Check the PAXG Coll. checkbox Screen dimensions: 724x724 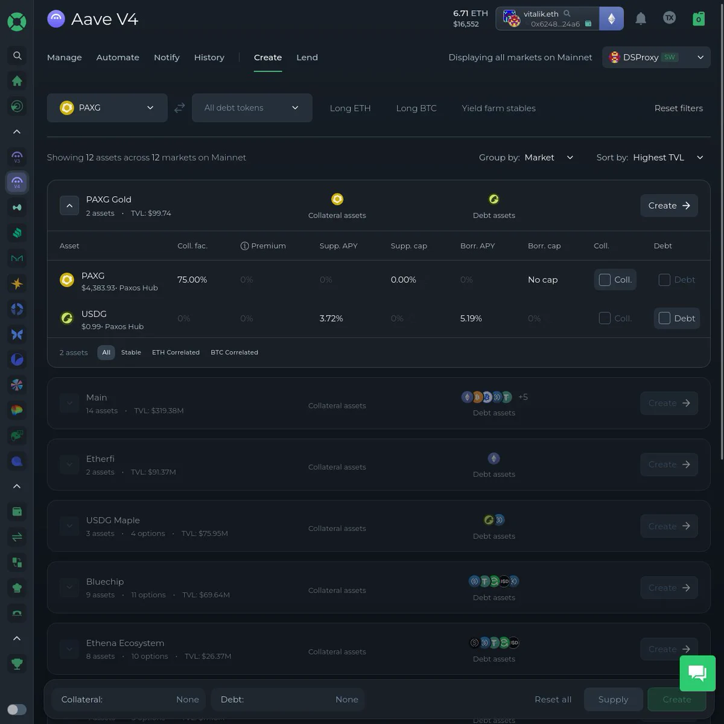coord(605,279)
